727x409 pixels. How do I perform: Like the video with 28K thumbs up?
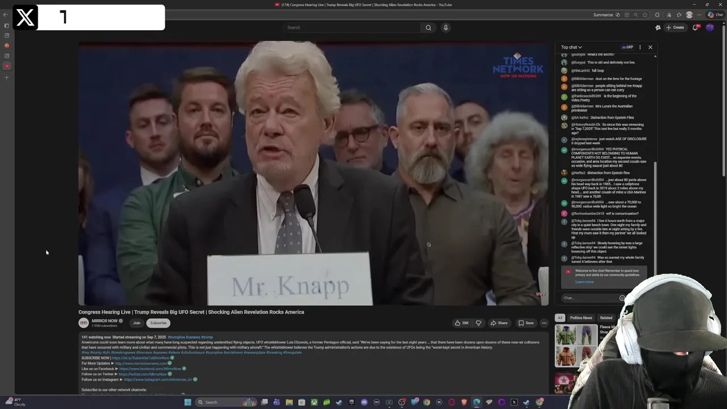click(x=462, y=323)
